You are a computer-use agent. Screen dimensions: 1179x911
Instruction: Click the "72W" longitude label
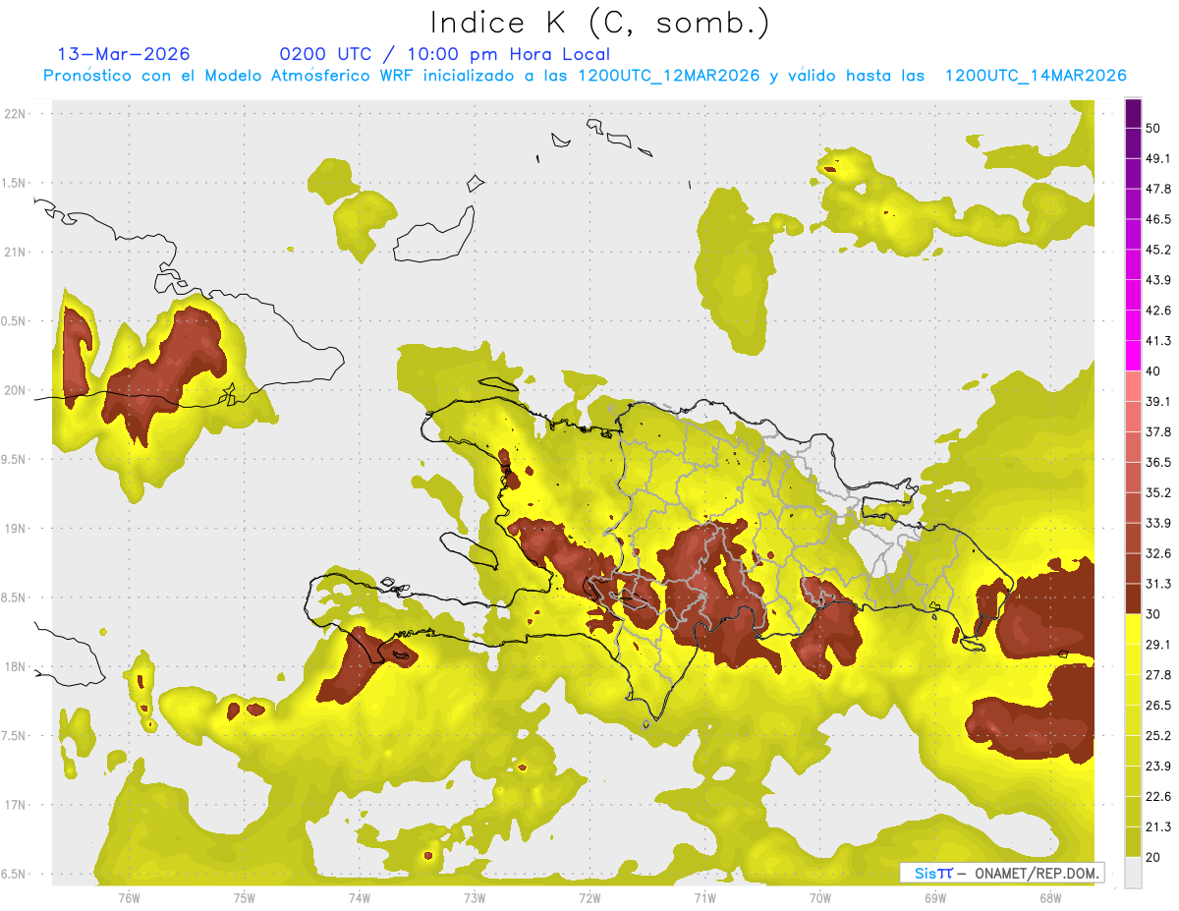tap(589, 897)
